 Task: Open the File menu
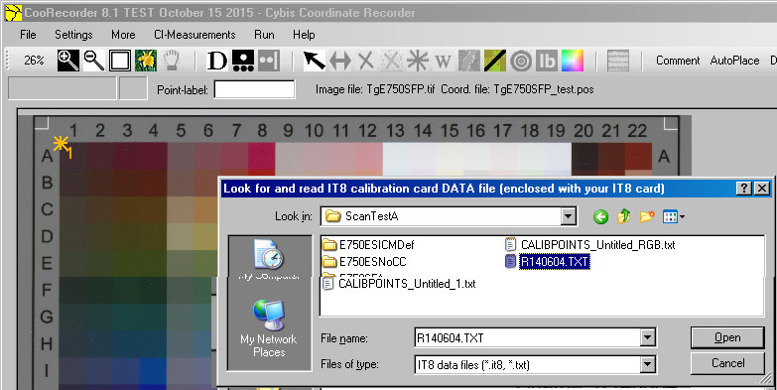(x=28, y=35)
